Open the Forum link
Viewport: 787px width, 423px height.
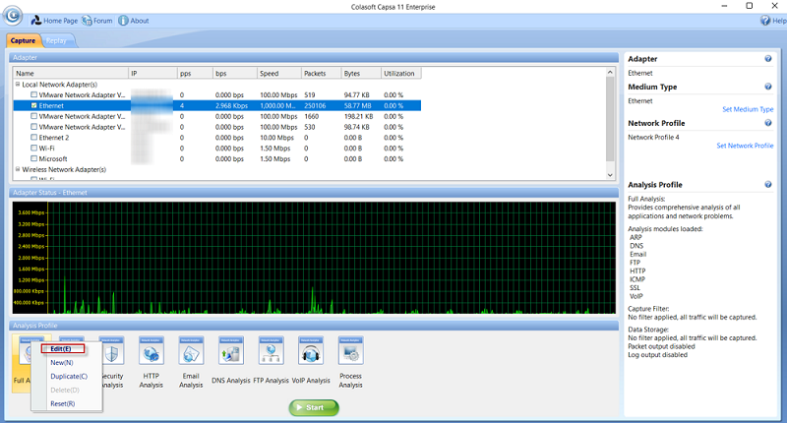pyautogui.click(x=97, y=21)
